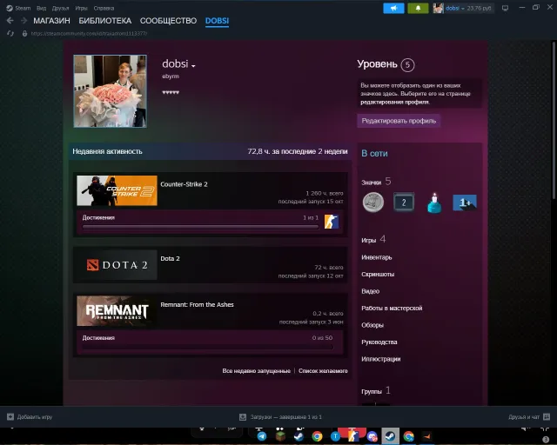Open the Значки badges link
The height and width of the screenshot is (445, 557).
[372, 183]
